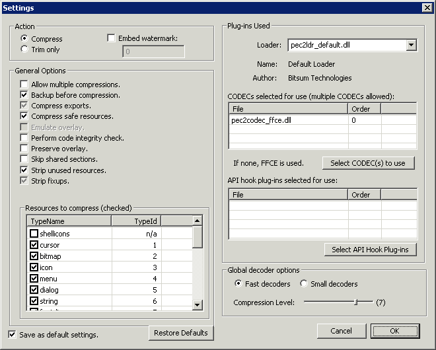Open the Loader dropdown list

coord(411,46)
